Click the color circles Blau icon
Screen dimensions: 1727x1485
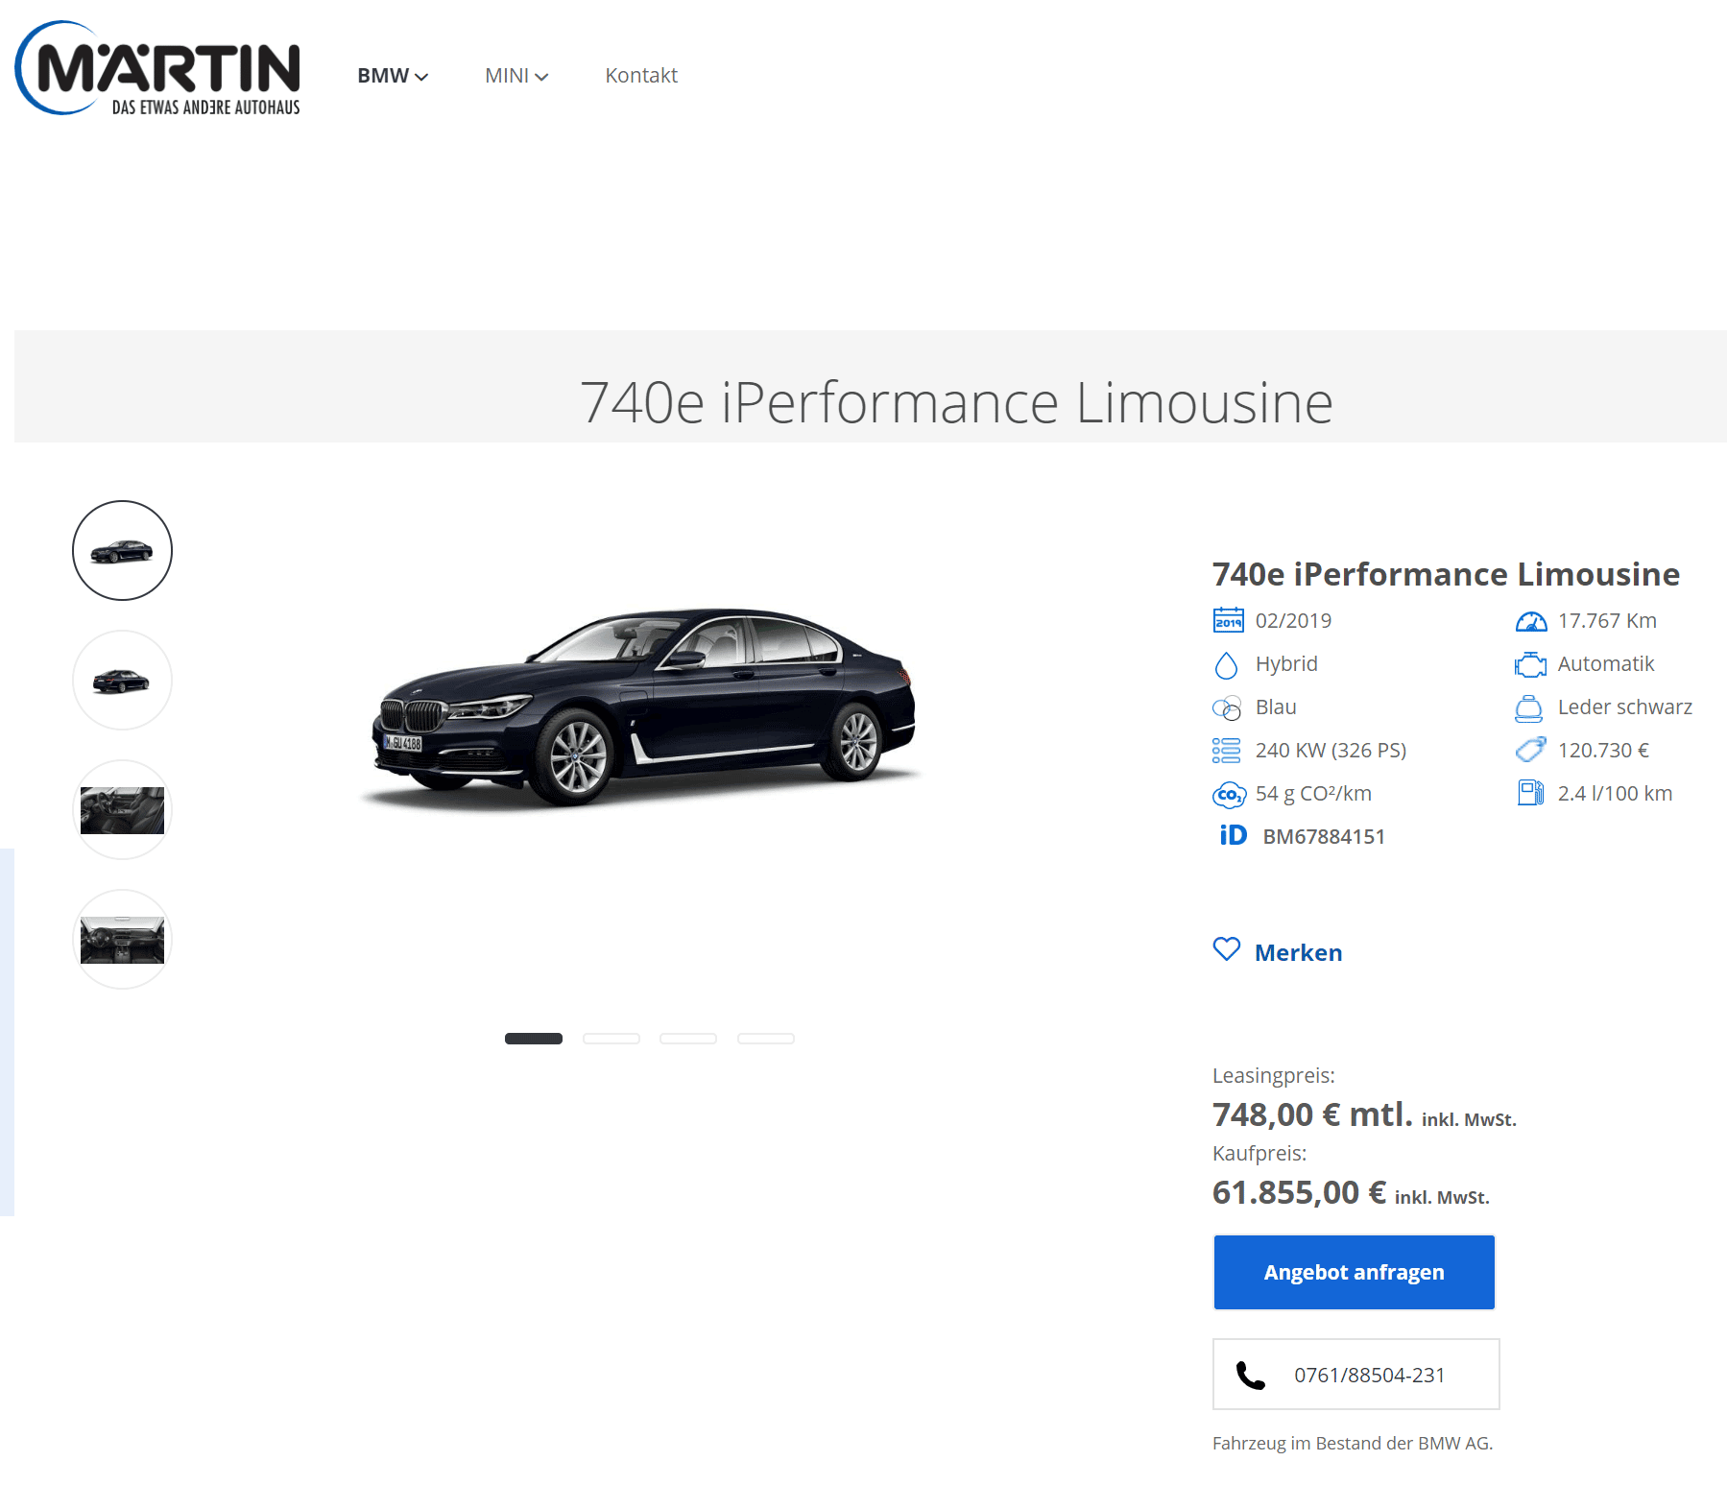(1227, 708)
